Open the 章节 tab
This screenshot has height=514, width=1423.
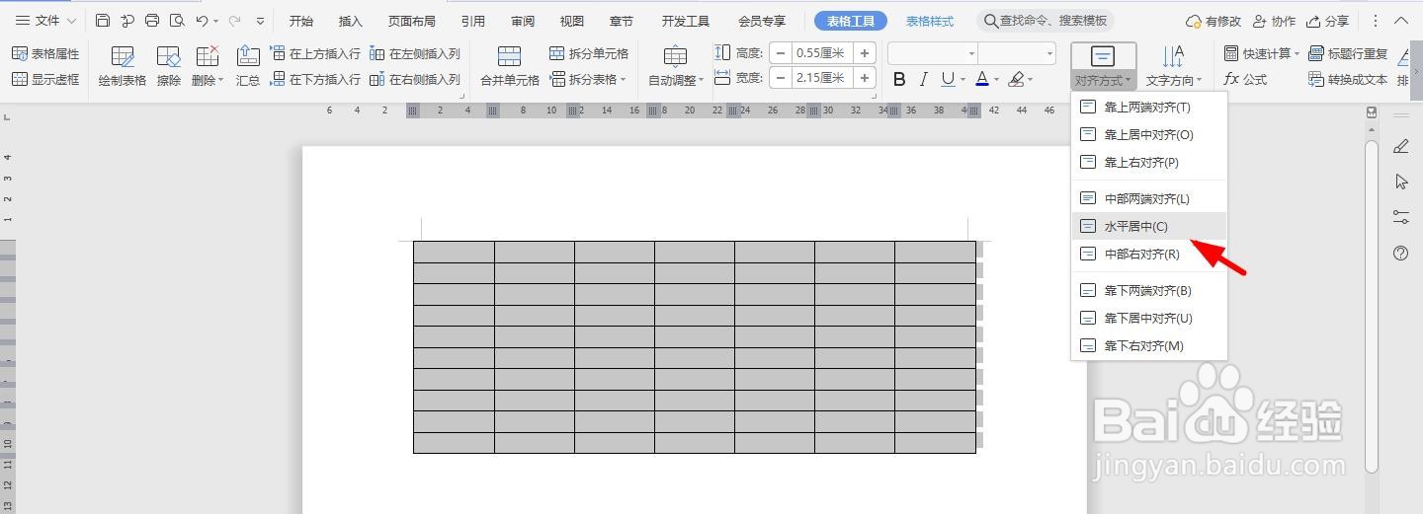click(x=621, y=21)
